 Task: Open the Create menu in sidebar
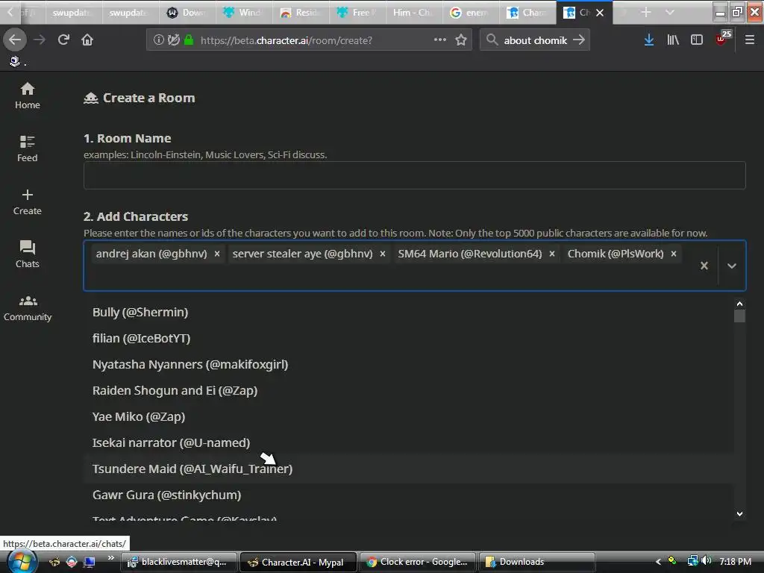28,201
